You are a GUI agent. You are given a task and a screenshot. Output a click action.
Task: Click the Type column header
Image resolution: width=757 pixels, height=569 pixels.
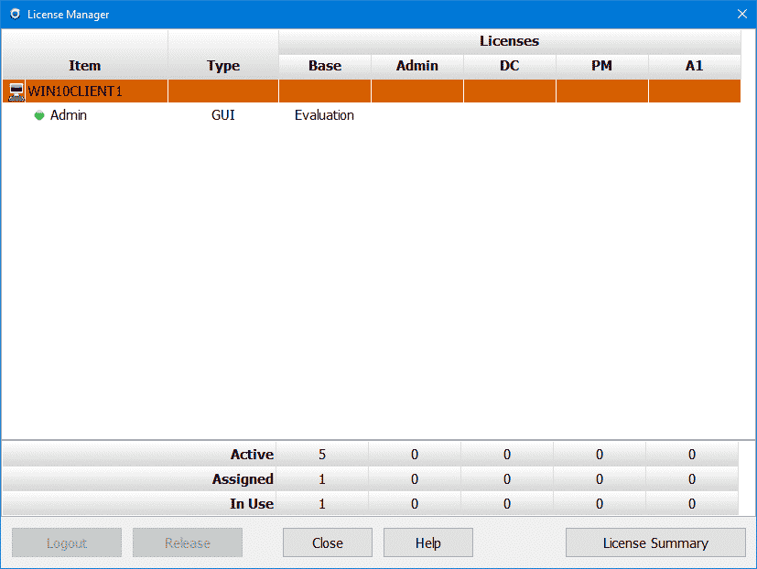(x=223, y=66)
